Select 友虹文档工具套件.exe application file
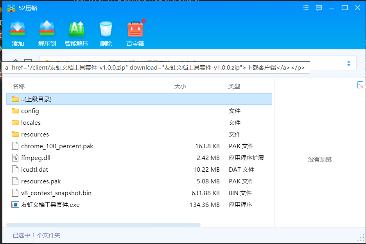Viewport: 366px width, 244px height. point(50,205)
